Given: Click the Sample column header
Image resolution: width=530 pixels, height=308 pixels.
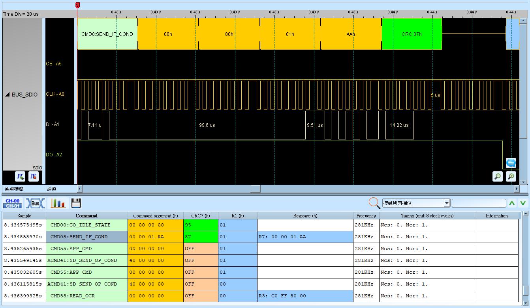Looking at the screenshot, I should (x=24, y=215).
